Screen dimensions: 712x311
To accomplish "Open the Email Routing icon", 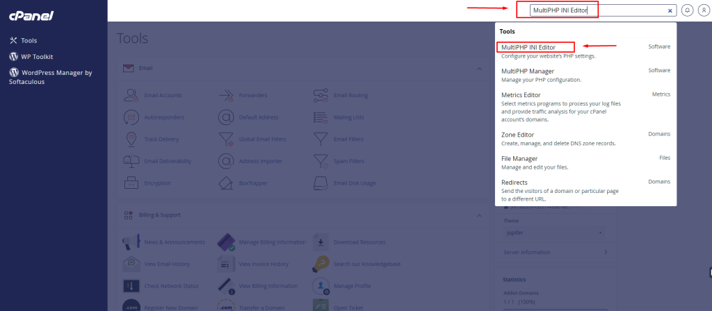I will pyautogui.click(x=321, y=95).
